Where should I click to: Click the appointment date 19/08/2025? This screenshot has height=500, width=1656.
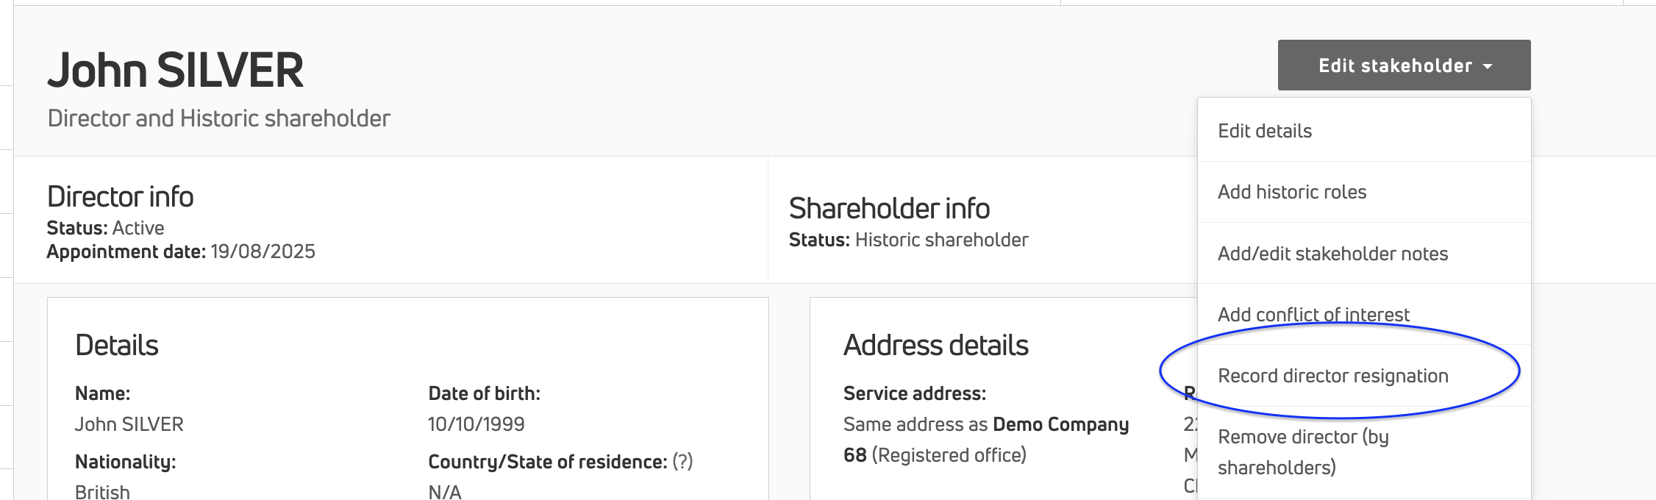263,251
